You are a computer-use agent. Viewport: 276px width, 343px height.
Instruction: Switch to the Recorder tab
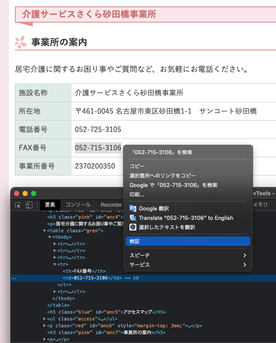(x=111, y=205)
